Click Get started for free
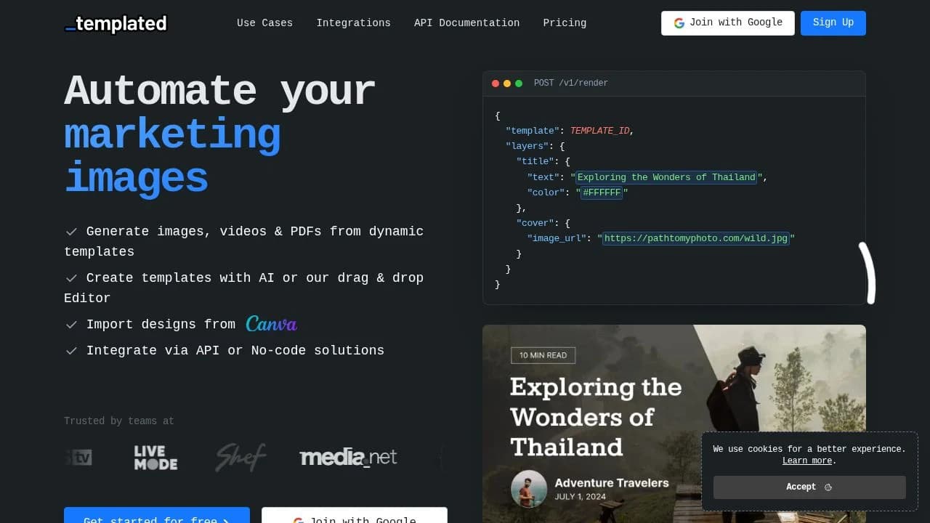 coord(156,519)
